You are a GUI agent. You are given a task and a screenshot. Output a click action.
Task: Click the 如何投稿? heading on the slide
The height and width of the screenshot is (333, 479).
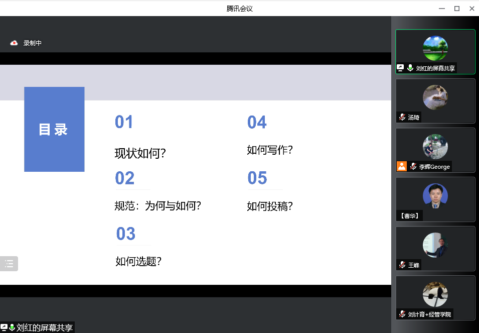(x=270, y=206)
